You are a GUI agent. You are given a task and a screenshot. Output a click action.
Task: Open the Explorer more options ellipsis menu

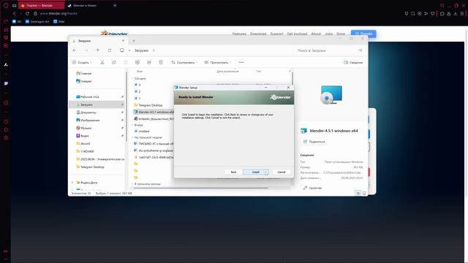pyautogui.click(x=241, y=62)
